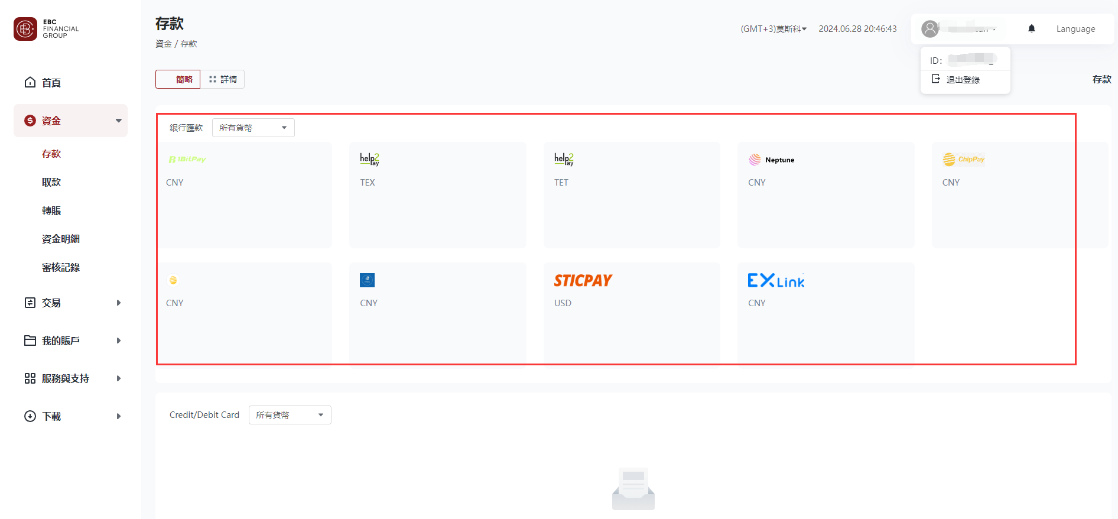
Task: Go to 存款 in the sidebar
Action: (51, 154)
